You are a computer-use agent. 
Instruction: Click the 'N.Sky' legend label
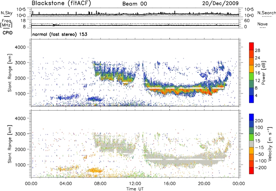click(7, 13)
